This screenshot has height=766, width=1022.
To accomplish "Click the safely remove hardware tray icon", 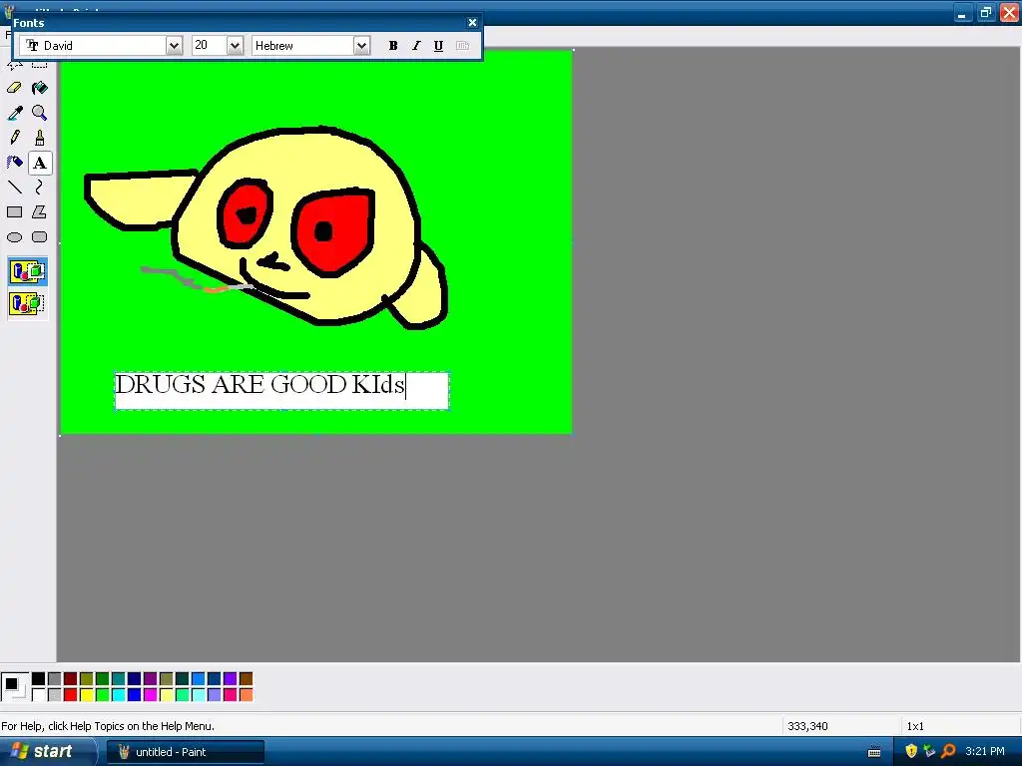I will 929,751.
